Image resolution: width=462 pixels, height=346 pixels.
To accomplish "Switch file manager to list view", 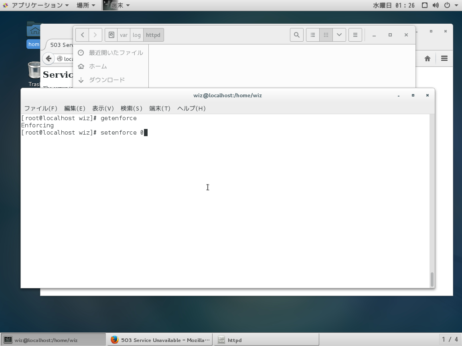I will pos(313,35).
